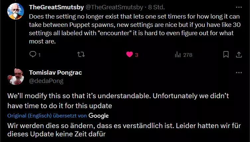Bookmark TheGreatSmutsby's tweet
Screen dimensions: 250x142
pos(226,54)
